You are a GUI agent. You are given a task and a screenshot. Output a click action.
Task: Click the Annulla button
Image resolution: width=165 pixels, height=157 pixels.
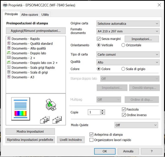[128, 151]
